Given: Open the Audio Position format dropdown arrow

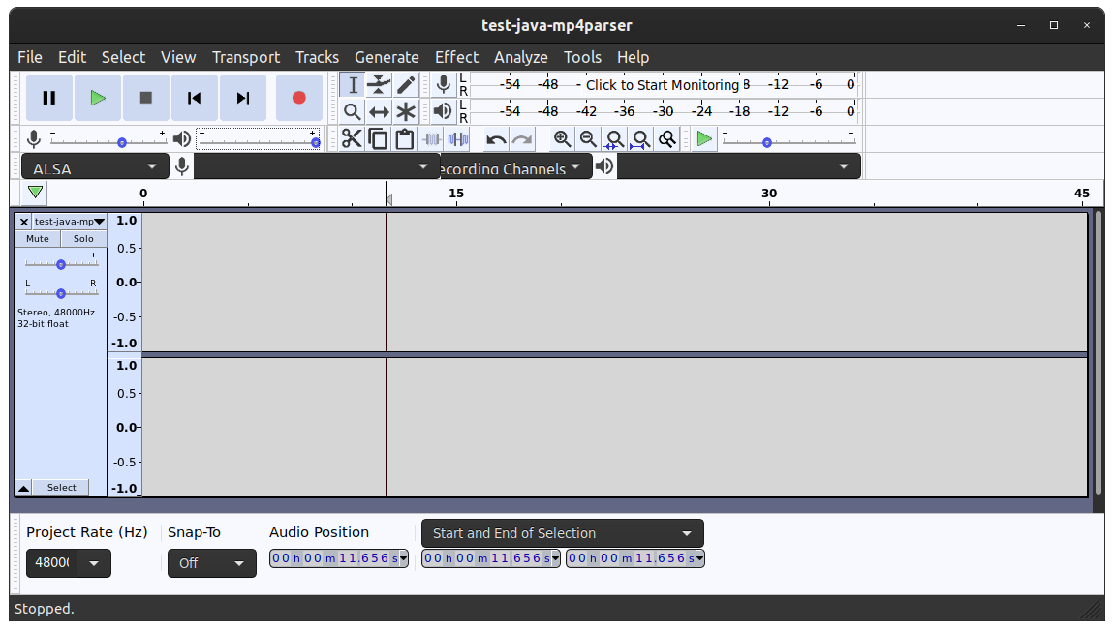Looking at the screenshot, I should pyautogui.click(x=404, y=558).
